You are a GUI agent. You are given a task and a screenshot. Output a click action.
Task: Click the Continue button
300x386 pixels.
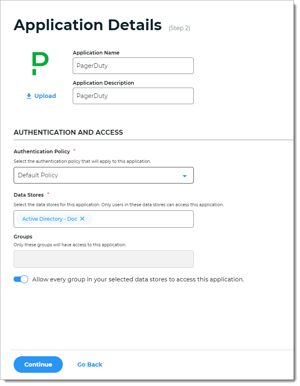click(38, 365)
